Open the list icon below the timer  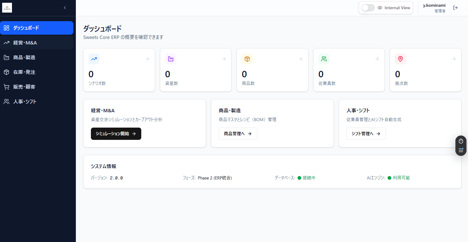tap(461, 150)
